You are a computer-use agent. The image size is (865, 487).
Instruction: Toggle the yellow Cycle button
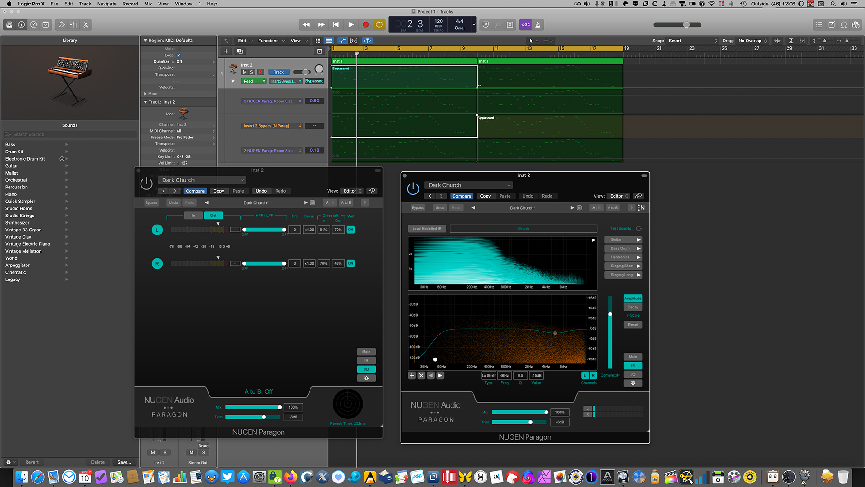pyautogui.click(x=379, y=25)
